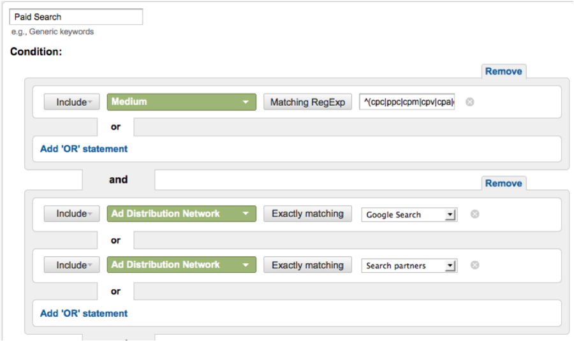Delete the Search partners condition row

pyautogui.click(x=475, y=265)
